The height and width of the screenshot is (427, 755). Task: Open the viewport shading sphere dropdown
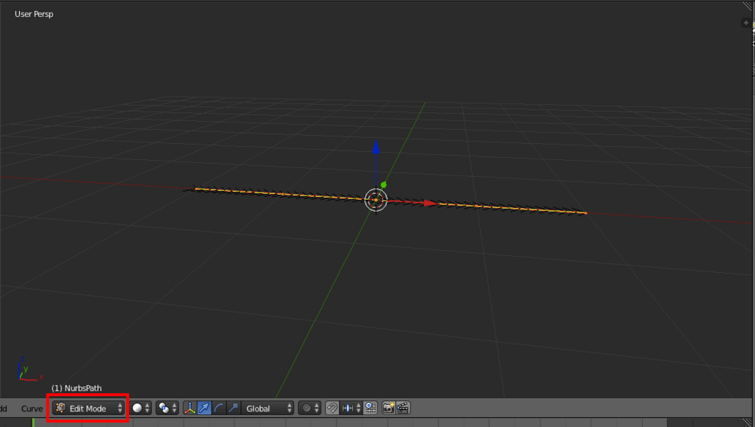141,409
